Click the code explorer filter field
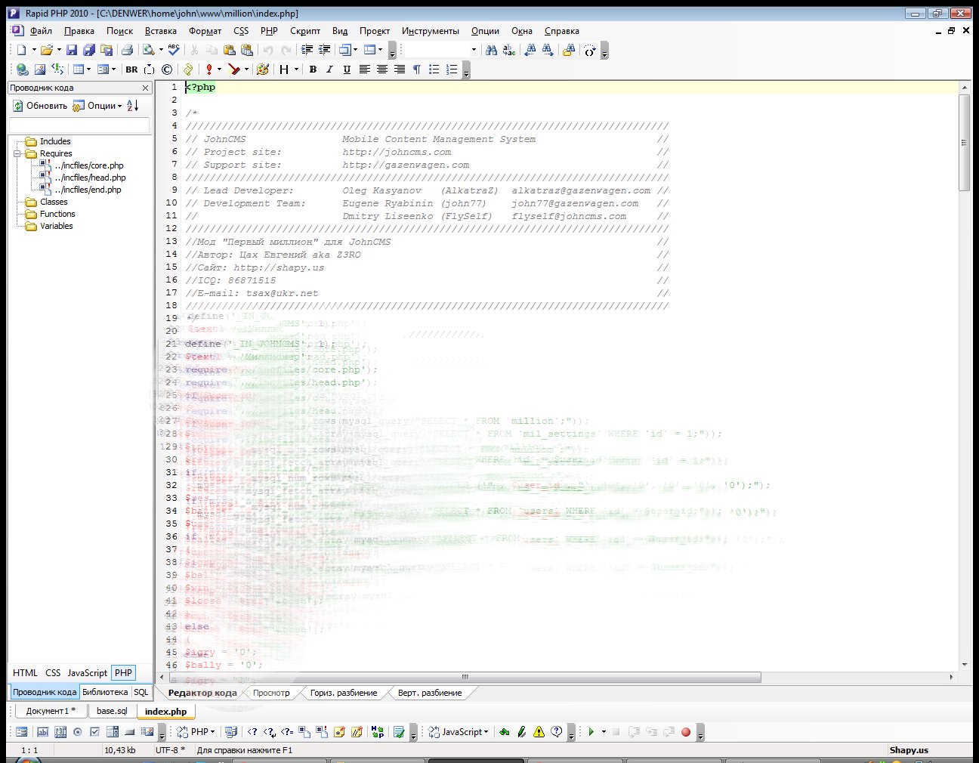 click(x=79, y=125)
